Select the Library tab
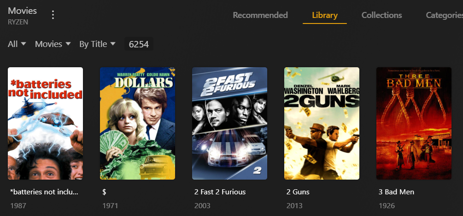The width and height of the screenshot is (463, 216). (325, 15)
